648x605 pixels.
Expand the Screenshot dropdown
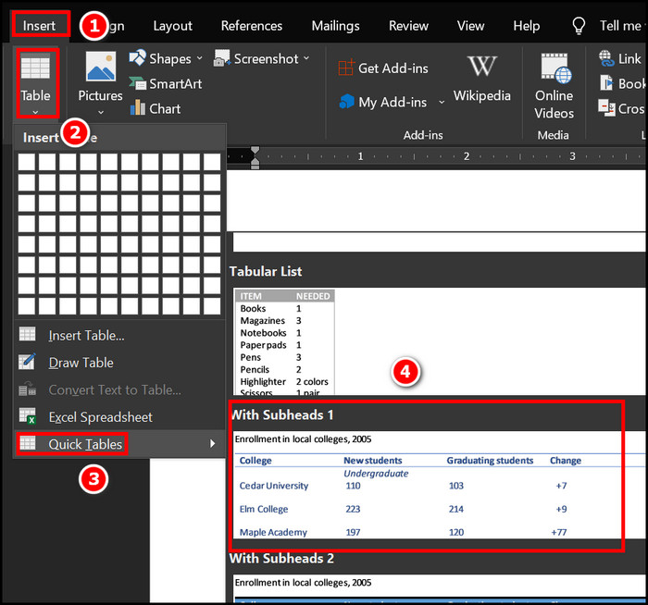coord(306,58)
